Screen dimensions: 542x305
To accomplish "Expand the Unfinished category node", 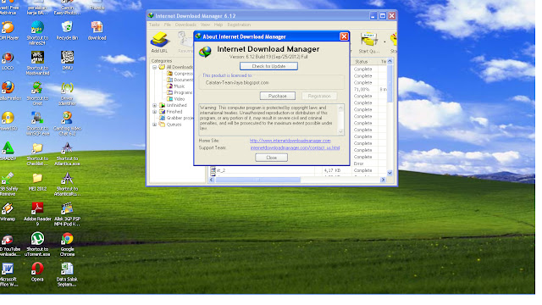I will coord(154,105).
